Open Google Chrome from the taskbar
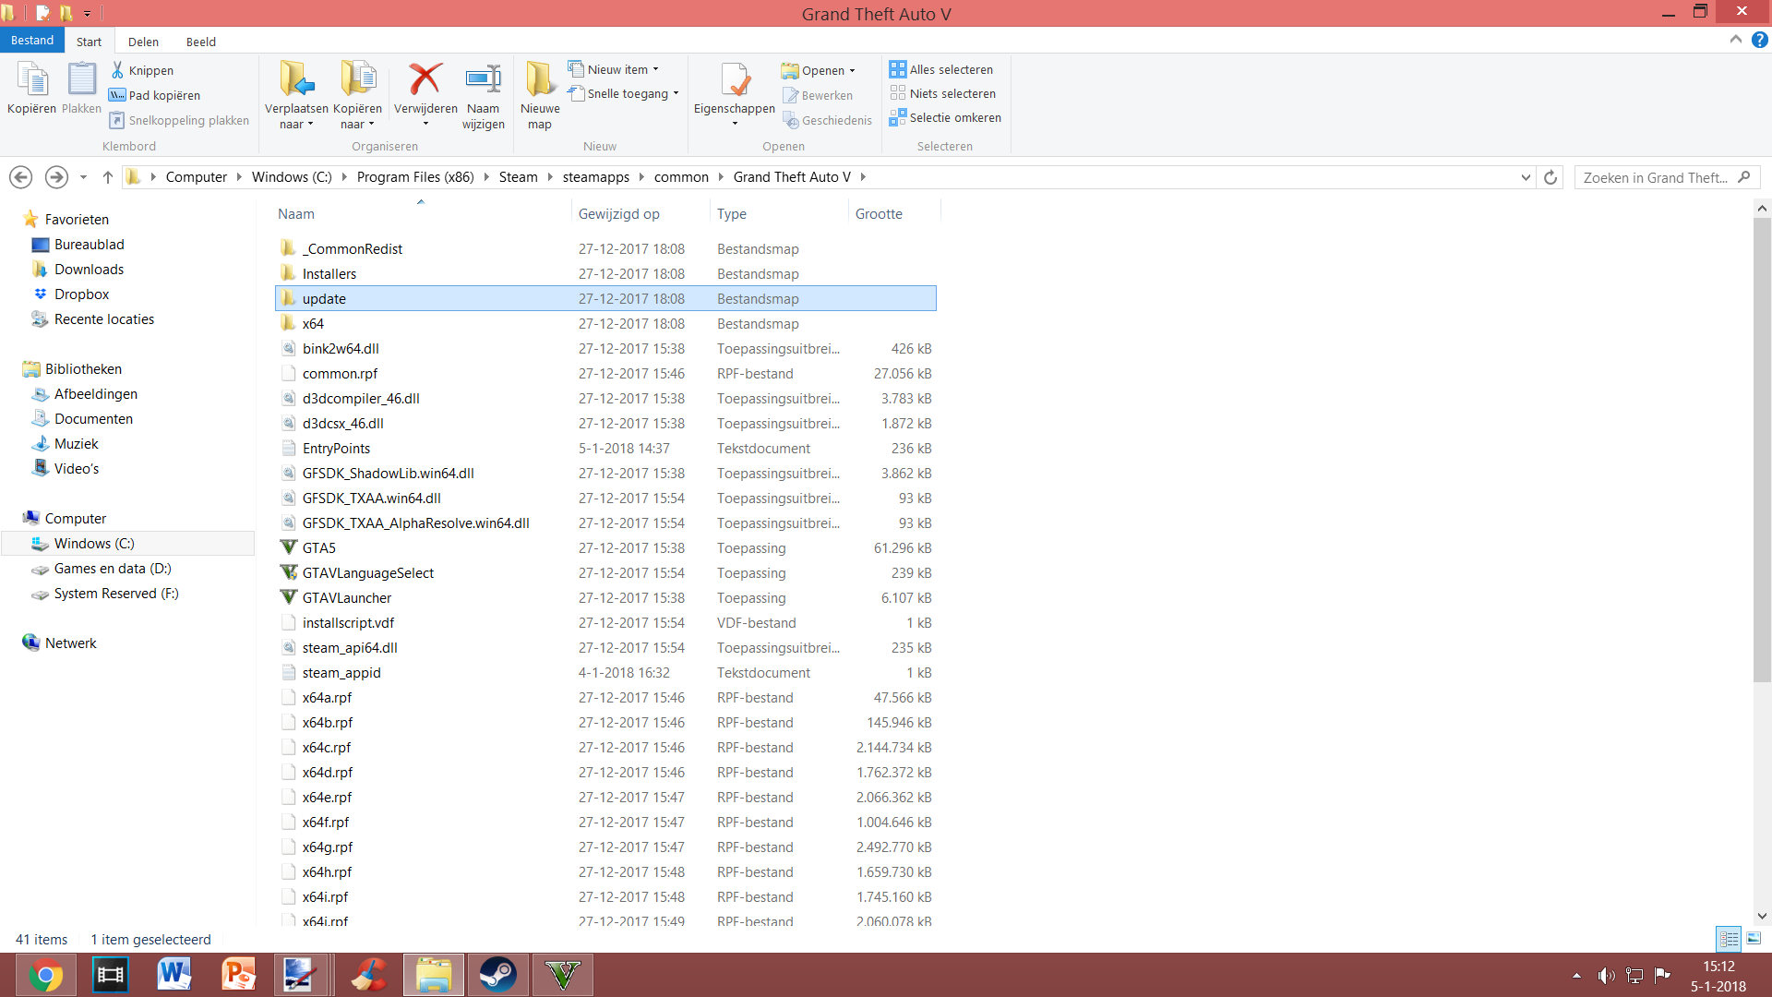This screenshot has width=1772, height=997. tap(45, 975)
